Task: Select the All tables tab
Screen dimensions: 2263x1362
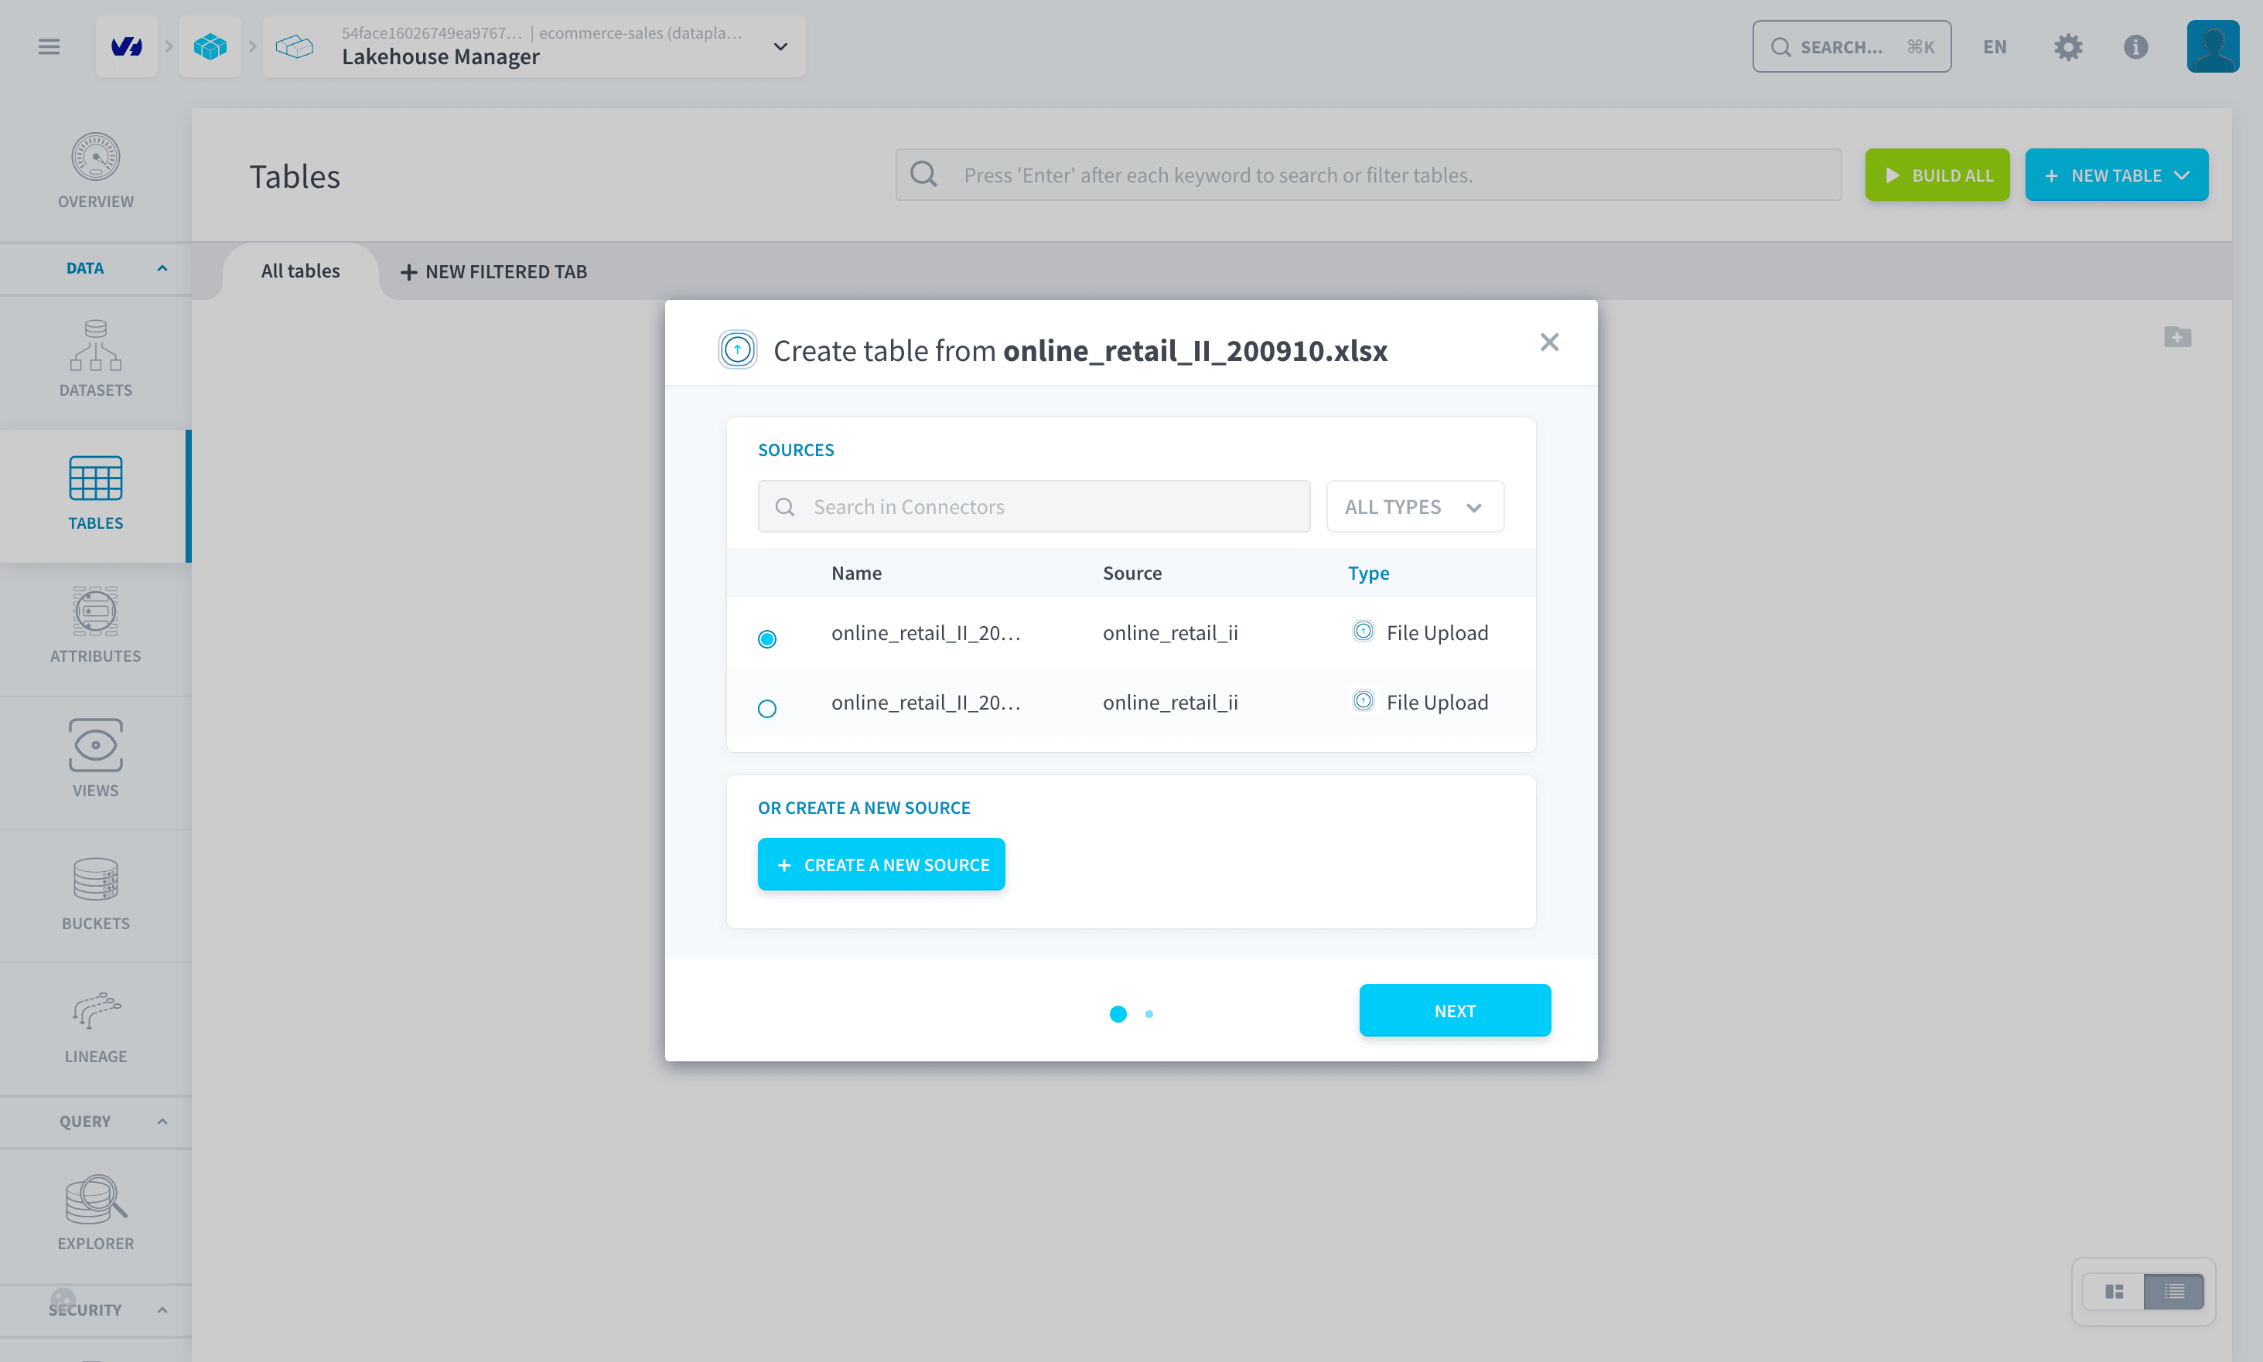Action: (300, 271)
